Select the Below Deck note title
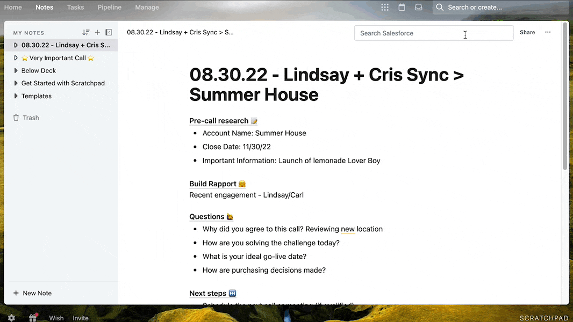This screenshot has width=573, height=322. [x=39, y=71]
